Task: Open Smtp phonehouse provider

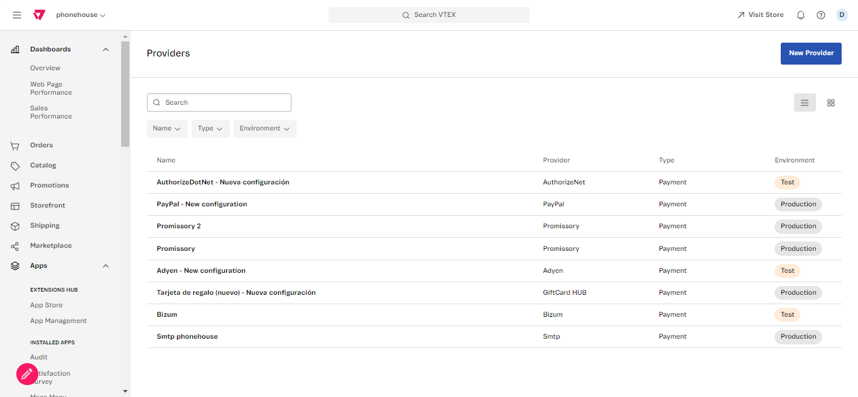Action: coord(187,337)
